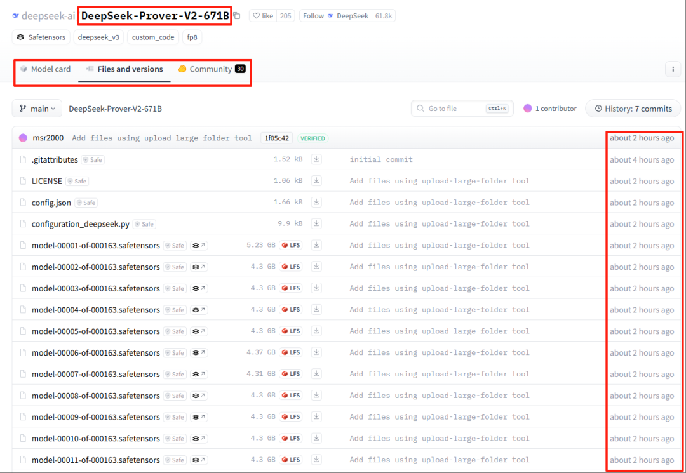Open model-00009-of-000163.safetensors
686x473 pixels.
click(x=96, y=416)
